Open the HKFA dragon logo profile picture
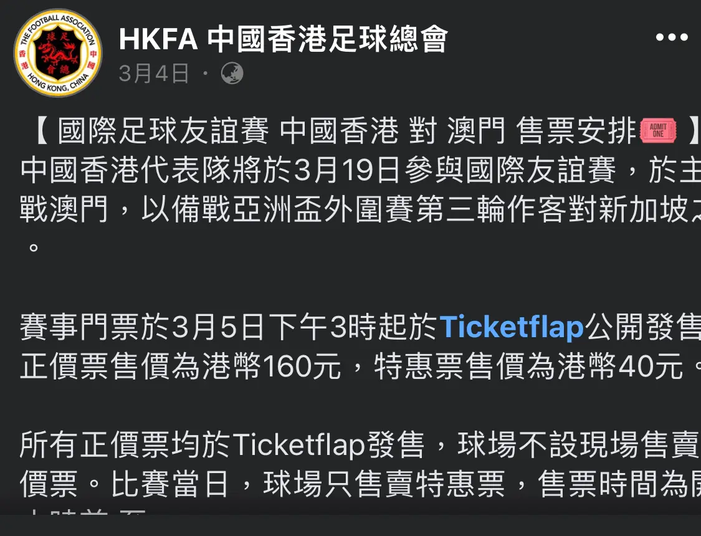 (58, 53)
